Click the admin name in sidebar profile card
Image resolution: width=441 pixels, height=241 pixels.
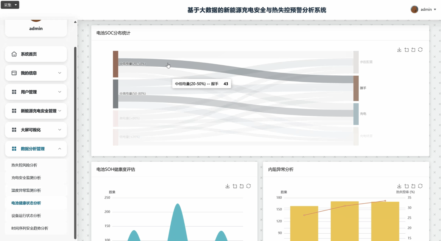tap(36, 28)
